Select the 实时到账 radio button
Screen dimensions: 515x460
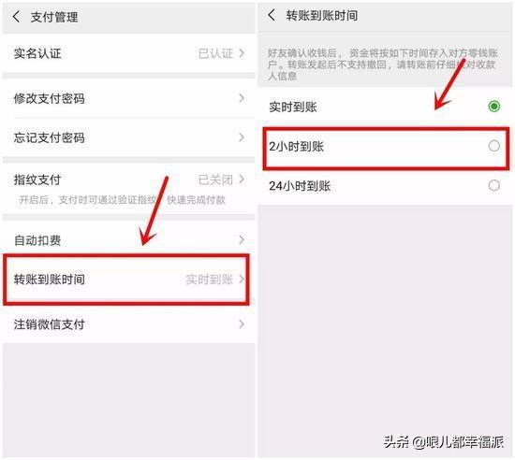[494, 107]
